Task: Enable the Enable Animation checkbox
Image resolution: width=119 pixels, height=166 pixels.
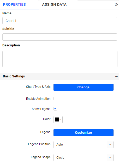Action: tap(55, 99)
